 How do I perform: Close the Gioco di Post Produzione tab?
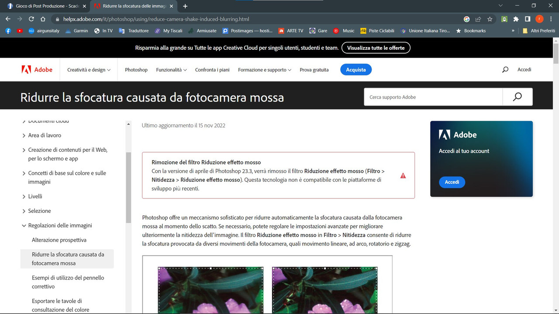point(84,6)
